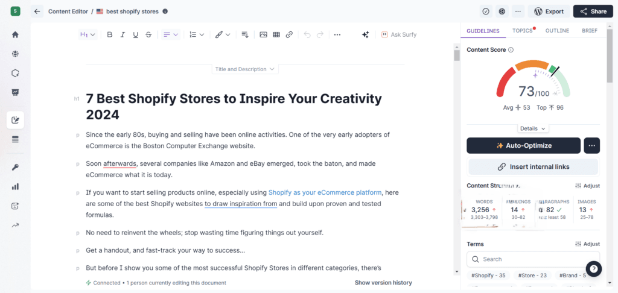
Task: Open the header three-dot menu
Action: (518, 11)
